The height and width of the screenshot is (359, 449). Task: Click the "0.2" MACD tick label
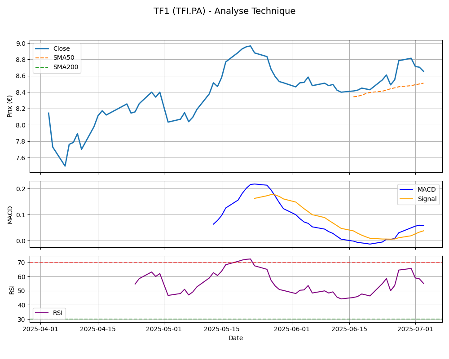pos(22,189)
